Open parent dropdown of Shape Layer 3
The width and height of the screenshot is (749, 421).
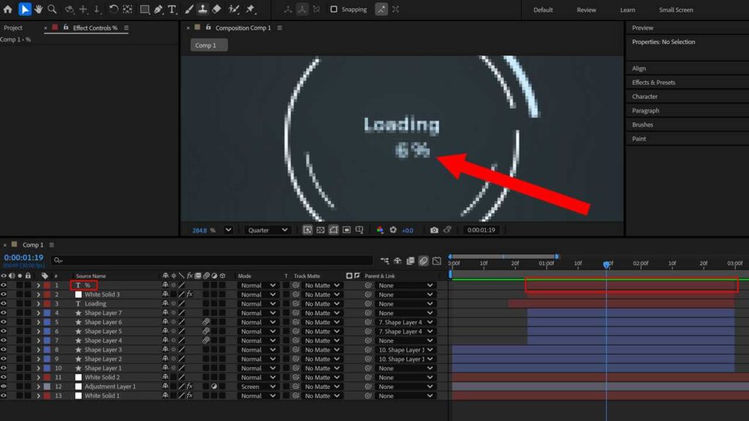[x=404, y=350]
